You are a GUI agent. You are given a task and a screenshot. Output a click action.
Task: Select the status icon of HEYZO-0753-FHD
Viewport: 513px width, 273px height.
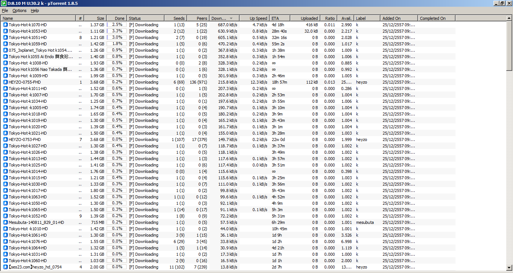click(5, 139)
